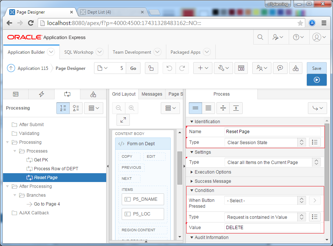
Task: Open the process Type list-of-values button
Action: [x=315, y=142]
